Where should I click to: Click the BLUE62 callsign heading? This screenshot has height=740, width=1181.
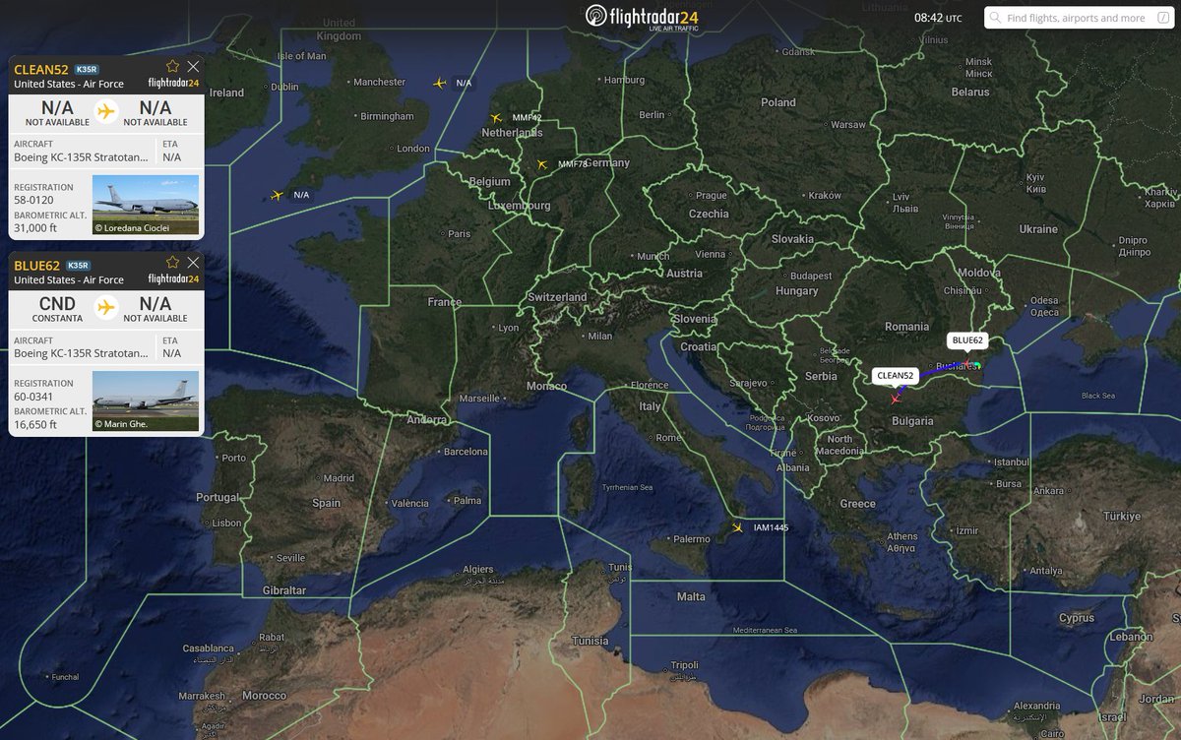pos(38,265)
